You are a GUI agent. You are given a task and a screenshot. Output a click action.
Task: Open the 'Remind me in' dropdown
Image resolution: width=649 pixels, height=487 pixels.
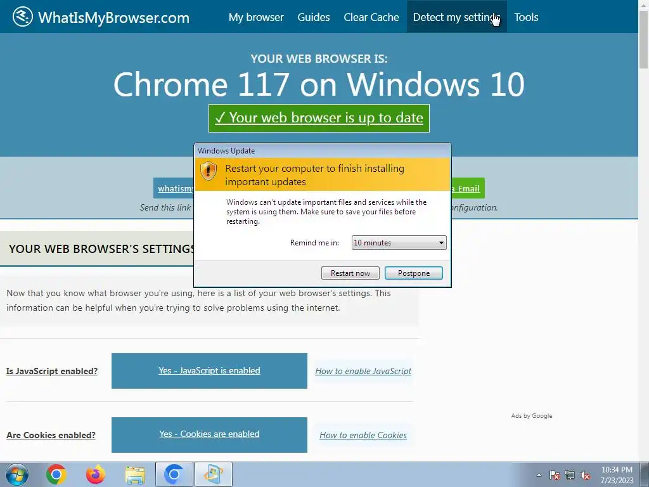coord(399,243)
